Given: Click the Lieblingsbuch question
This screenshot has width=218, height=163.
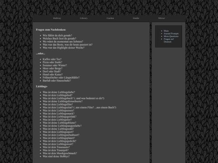Looking at the screenshot, I should coord(73,98).
